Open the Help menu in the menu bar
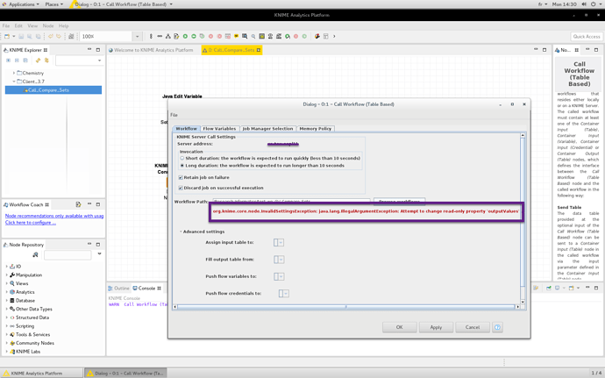The height and width of the screenshot is (378, 605). coord(64,25)
